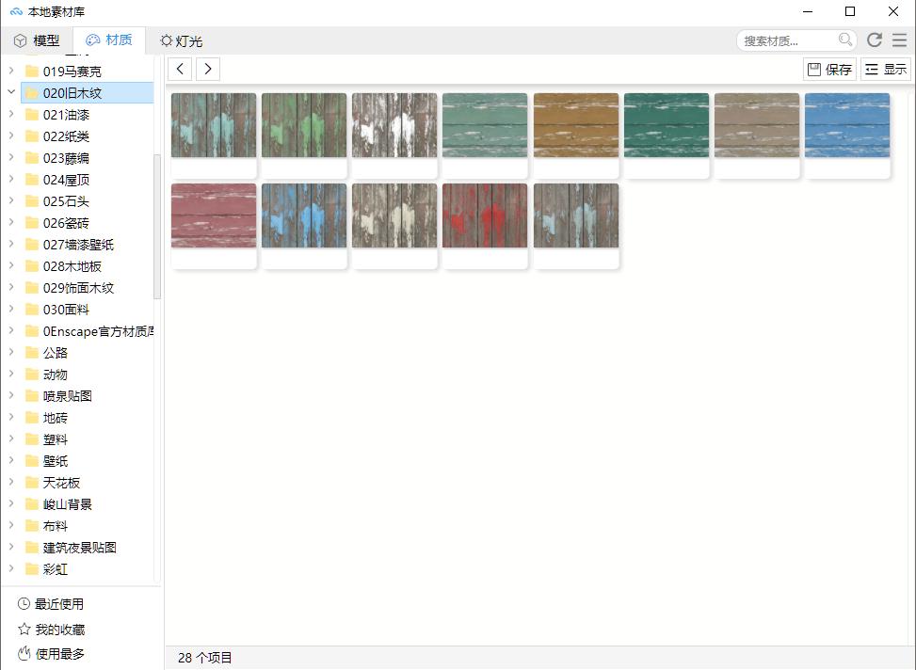Click the back arrow above the material grid
Screen dimensions: 916x670
(180, 68)
